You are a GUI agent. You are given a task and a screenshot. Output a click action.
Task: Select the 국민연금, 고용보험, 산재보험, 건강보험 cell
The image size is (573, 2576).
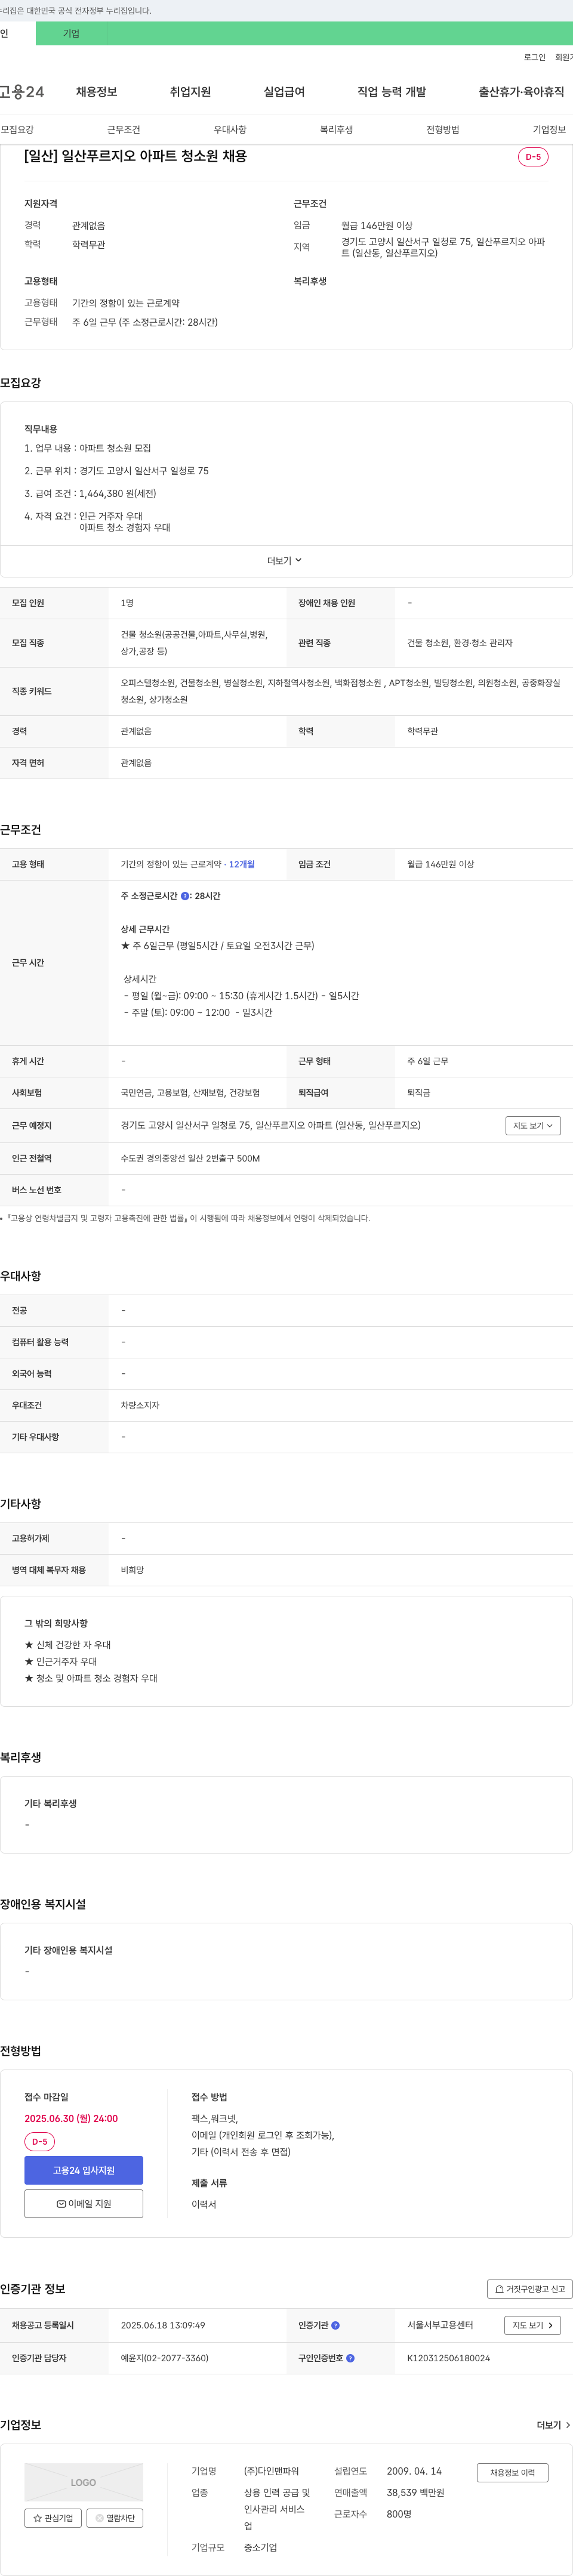pos(190,1093)
